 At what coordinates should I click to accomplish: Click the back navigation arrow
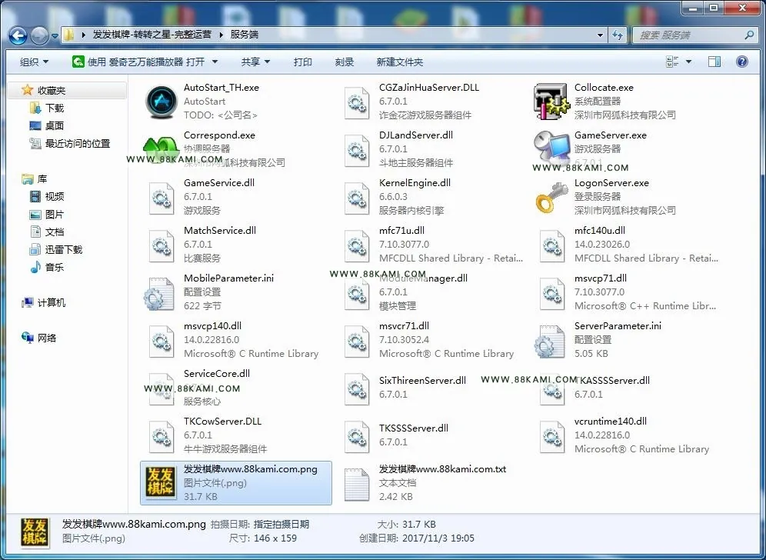(x=18, y=35)
